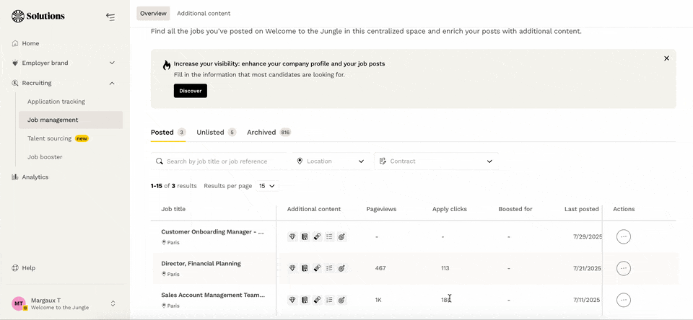The height and width of the screenshot is (320, 693).
Task: Open the Location filter dropdown
Action: (x=331, y=161)
